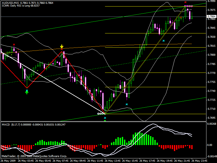Click the yellow down arrow marker
The width and height of the screenshot is (217, 163).
[62, 46]
